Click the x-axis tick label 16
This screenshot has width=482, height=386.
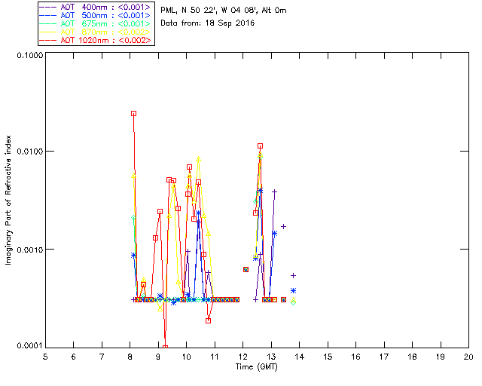[x=356, y=357]
